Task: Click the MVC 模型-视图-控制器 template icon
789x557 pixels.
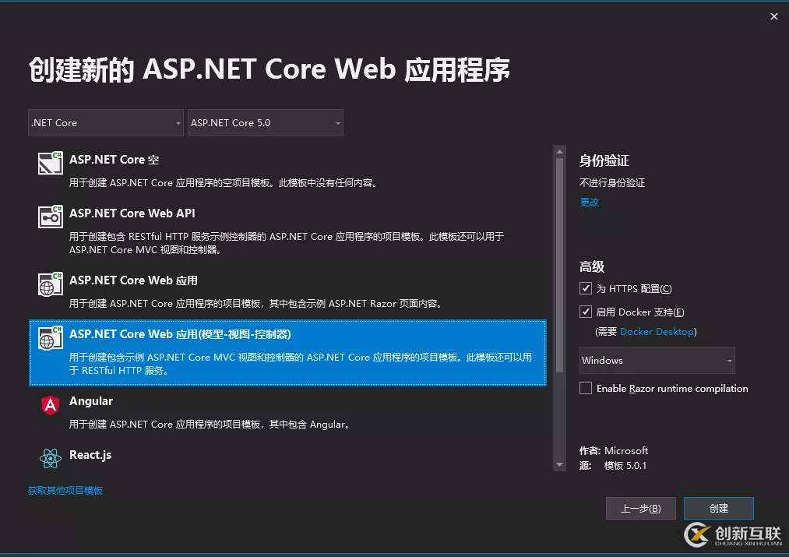Action: [51, 337]
